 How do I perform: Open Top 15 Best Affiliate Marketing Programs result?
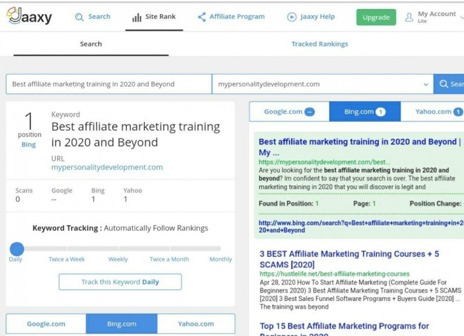[344, 329]
